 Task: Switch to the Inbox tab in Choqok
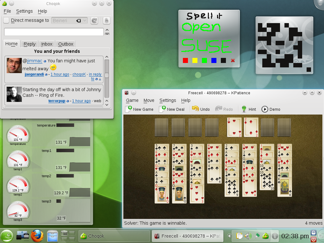[47, 44]
